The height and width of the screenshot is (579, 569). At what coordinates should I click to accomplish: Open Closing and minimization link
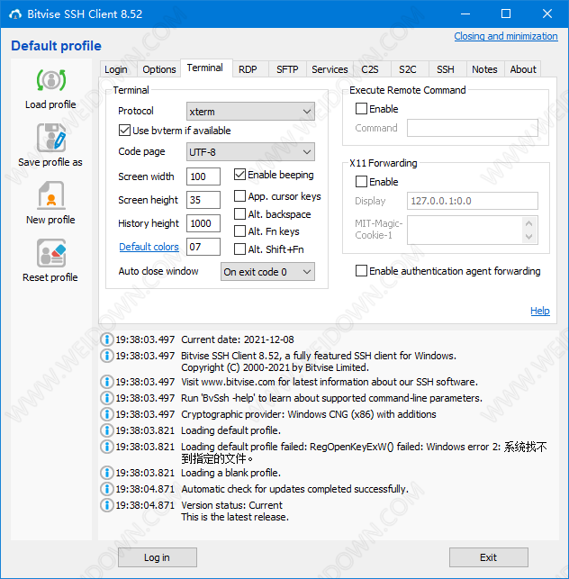pos(506,36)
